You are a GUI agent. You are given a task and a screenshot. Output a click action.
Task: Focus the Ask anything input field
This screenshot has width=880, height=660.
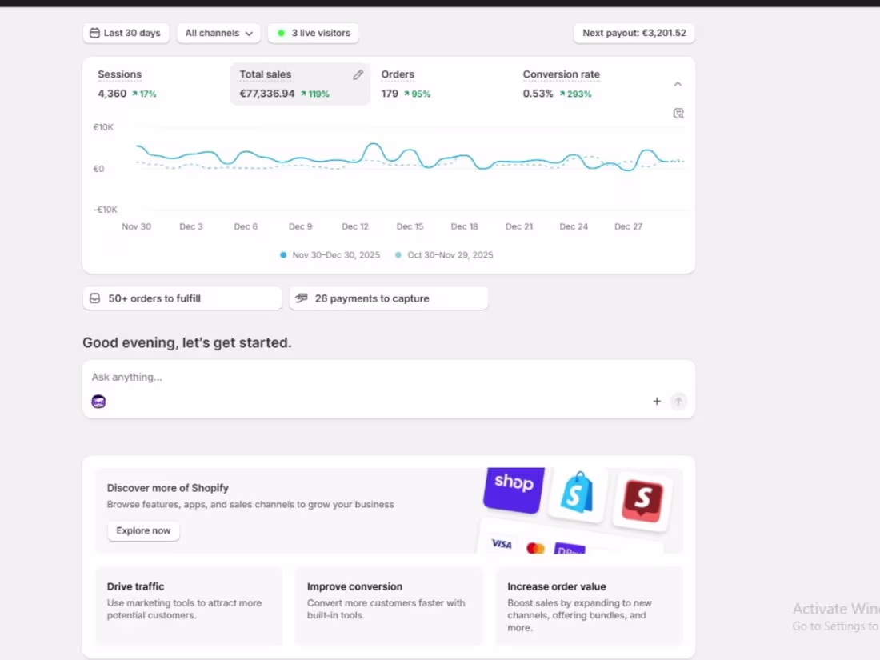click(389, 377)
